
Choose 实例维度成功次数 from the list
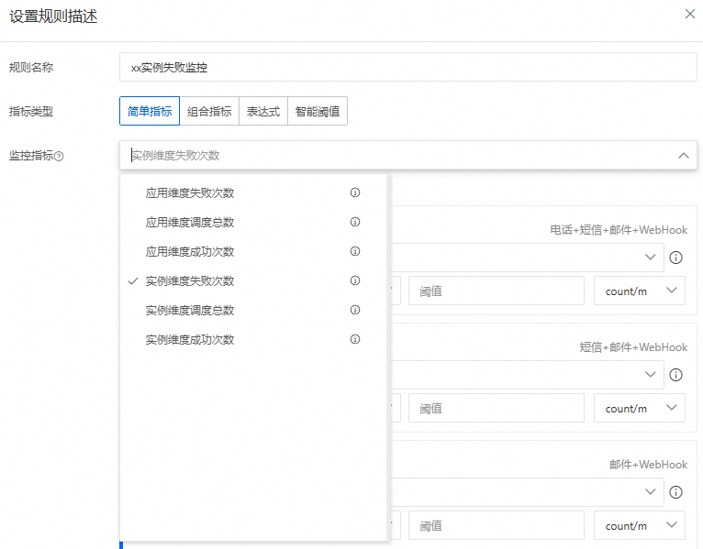253,339
